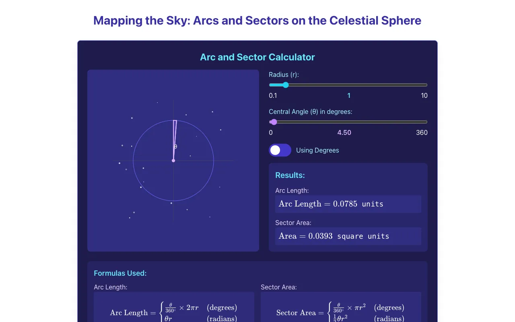Click the Central Angle track near 360
Screen dimensions: 515x322
point(424,122)
